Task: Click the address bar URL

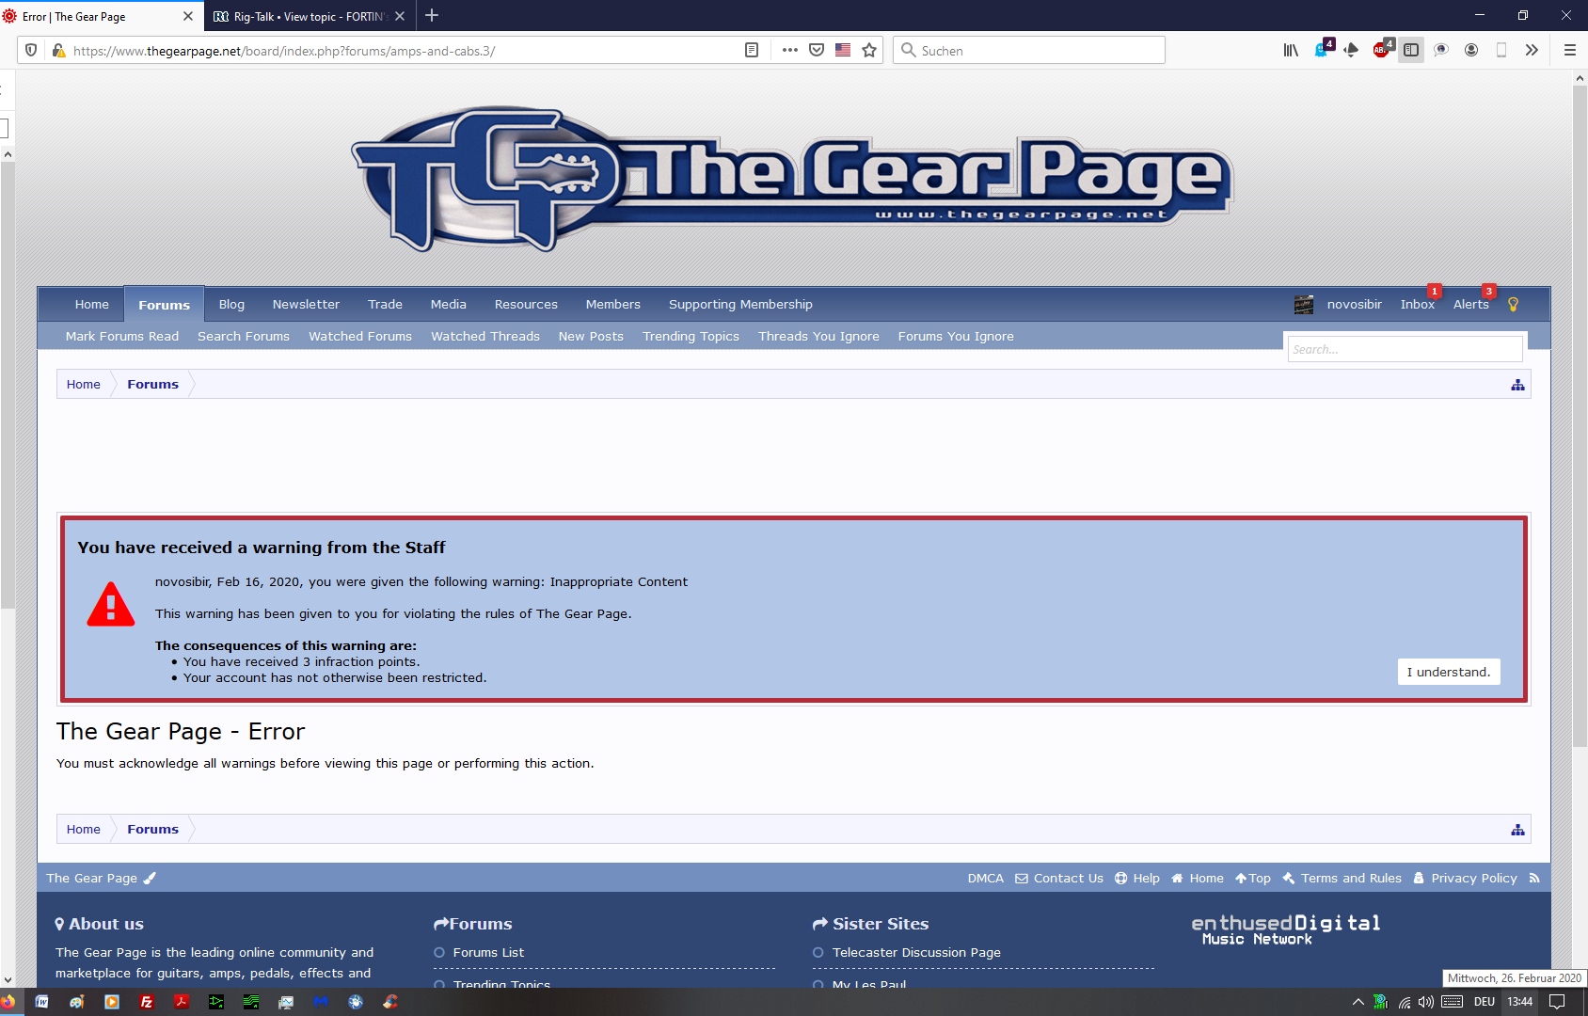Action: click(284, 51)
